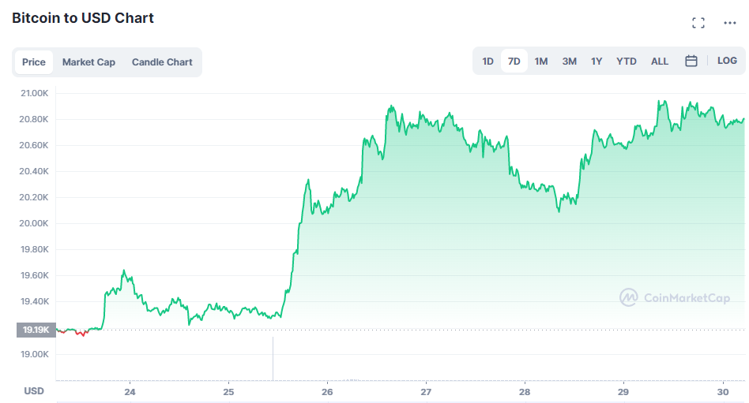Click the Bitcoin to USD Chart heading

point(83,18)
